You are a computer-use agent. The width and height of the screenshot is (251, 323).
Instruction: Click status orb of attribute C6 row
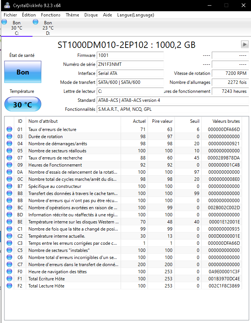(9, 257)
